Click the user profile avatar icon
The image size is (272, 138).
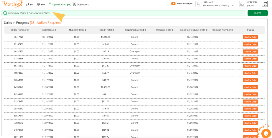coord(198,4)
